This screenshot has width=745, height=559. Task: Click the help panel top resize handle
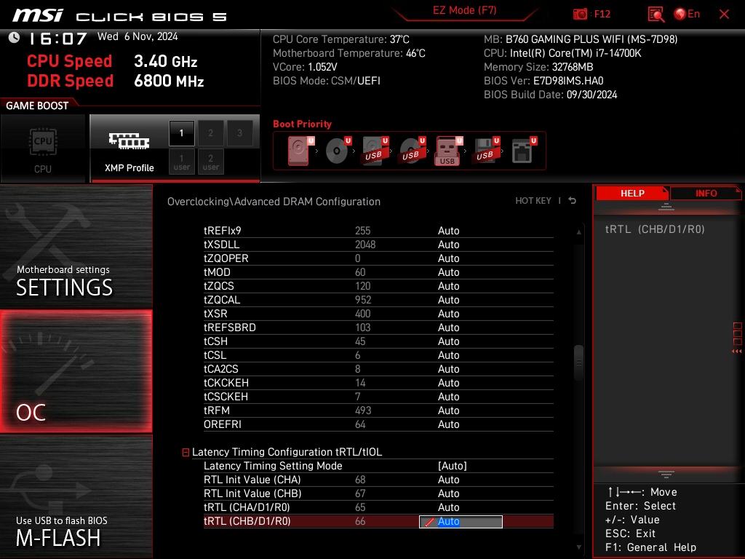tap(666, 206)
